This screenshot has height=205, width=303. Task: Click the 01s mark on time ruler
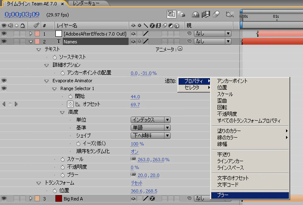[x=276, y=17]
